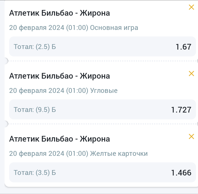Image resolution: width=198 pixels, height=194 pixels.
Task: Click the 1.466 odds value
Action: 181,173
